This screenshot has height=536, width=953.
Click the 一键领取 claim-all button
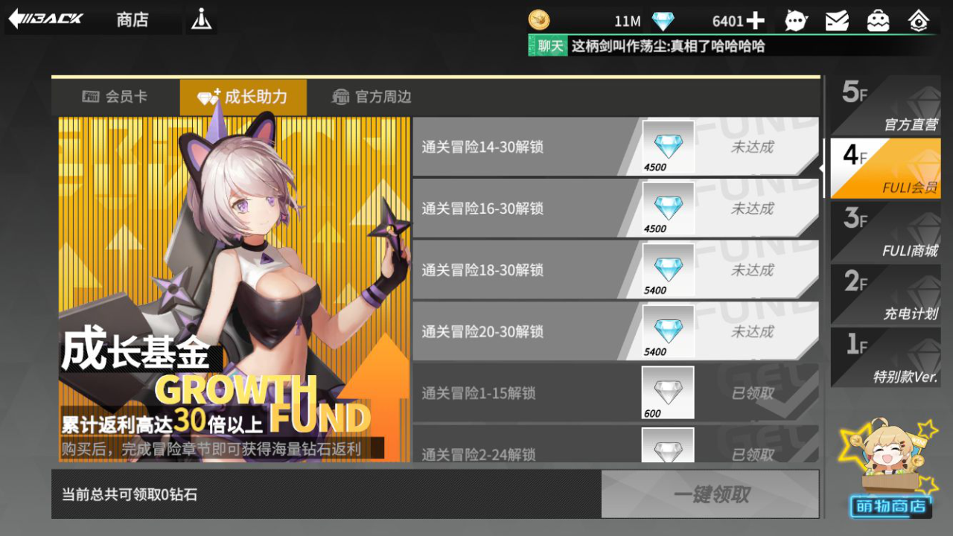[x=710, y=494]
